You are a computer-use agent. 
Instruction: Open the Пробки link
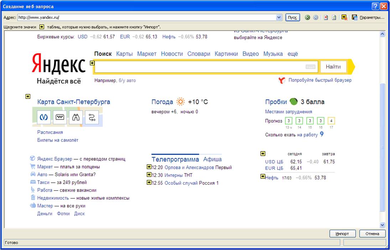point(276,102)
